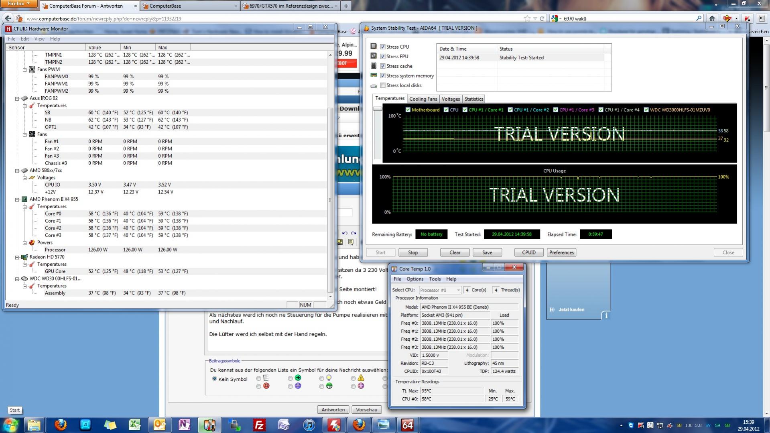This screenshot has width=770, height=433.
Task: Switch to the Cooling Fans tab
Action: click(x=423, y=99)
